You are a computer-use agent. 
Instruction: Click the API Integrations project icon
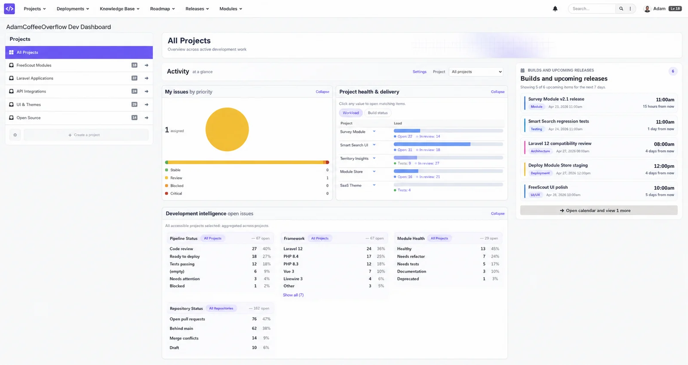[x=11, y=91]
